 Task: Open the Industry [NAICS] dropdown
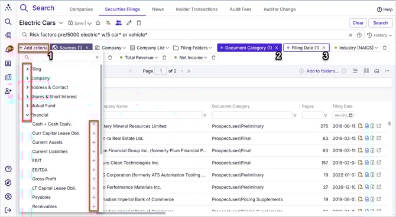pos(355,48)
